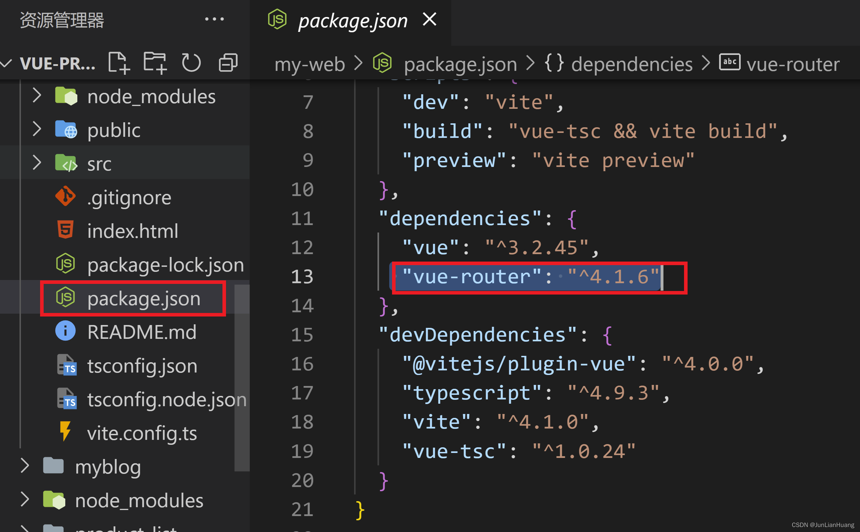Click the my-web breadcrumb segment
The width and height of the screenshot is (860, 532).
click(x=309, y=64)
